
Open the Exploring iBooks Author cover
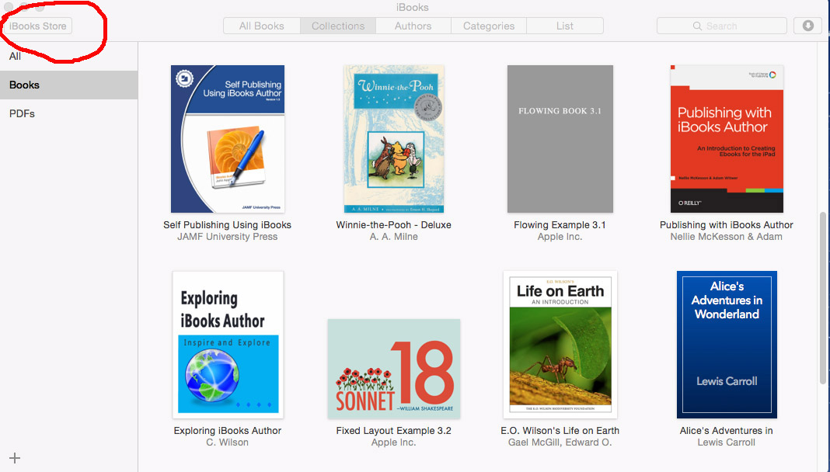pos(228,345)
